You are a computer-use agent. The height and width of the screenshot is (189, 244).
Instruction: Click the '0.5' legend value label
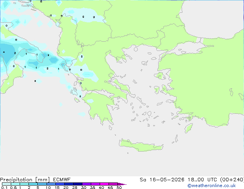tap(13, 187)
